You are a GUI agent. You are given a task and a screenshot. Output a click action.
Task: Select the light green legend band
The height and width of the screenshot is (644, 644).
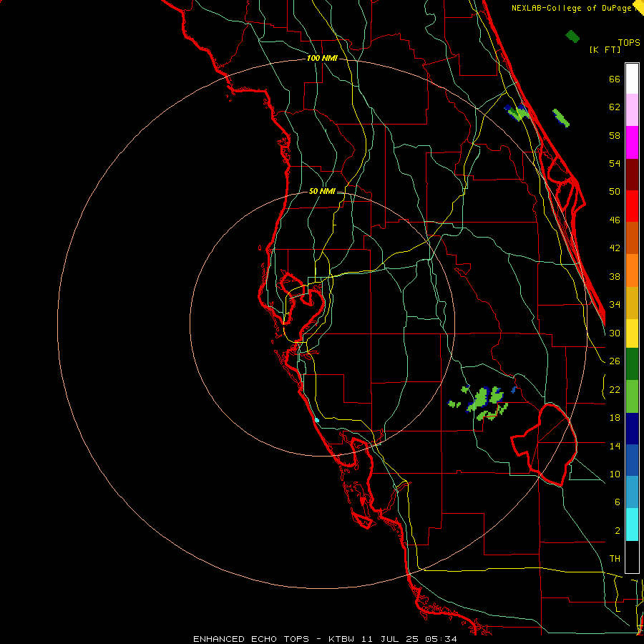click(x=632, y=396)
